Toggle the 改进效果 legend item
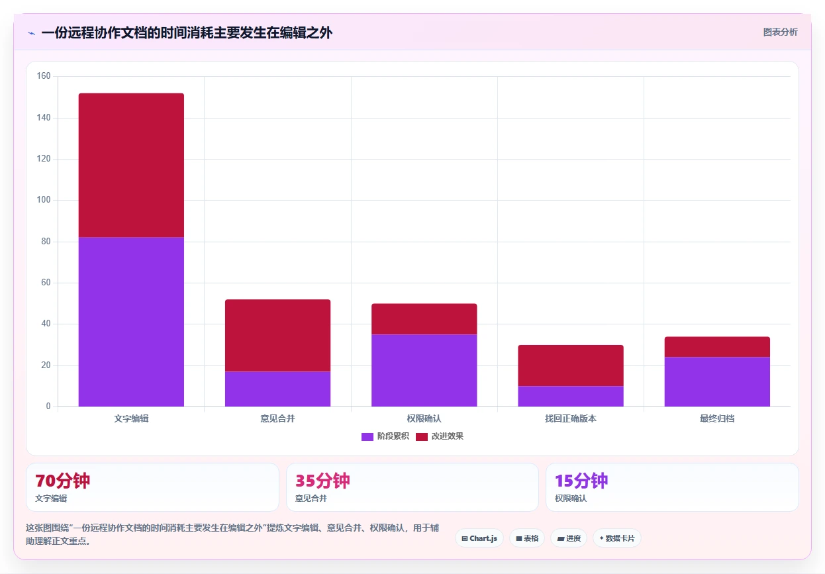Screen dimensions: 825x574 (x=440, y=436)
